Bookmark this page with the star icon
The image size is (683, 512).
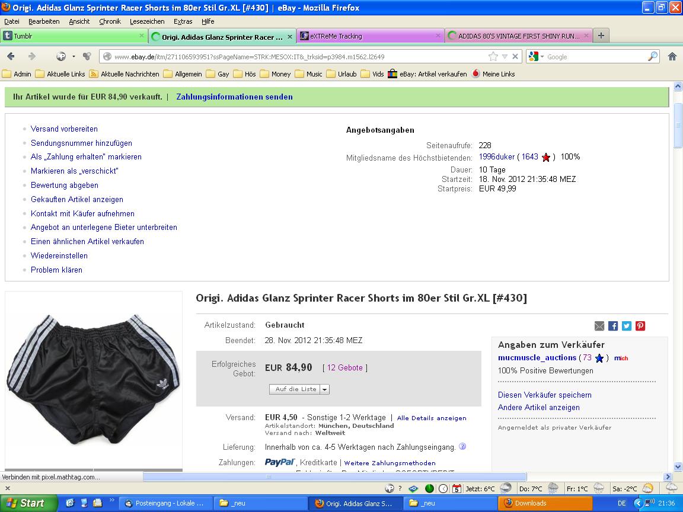coord(493,57)
